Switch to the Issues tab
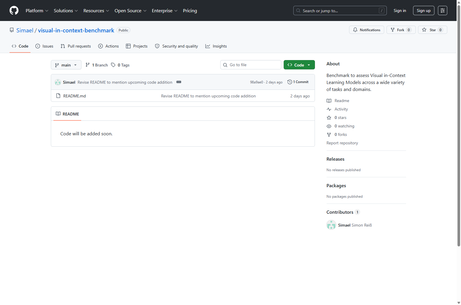This screenshot has width=461, height=305. [44, 46]
